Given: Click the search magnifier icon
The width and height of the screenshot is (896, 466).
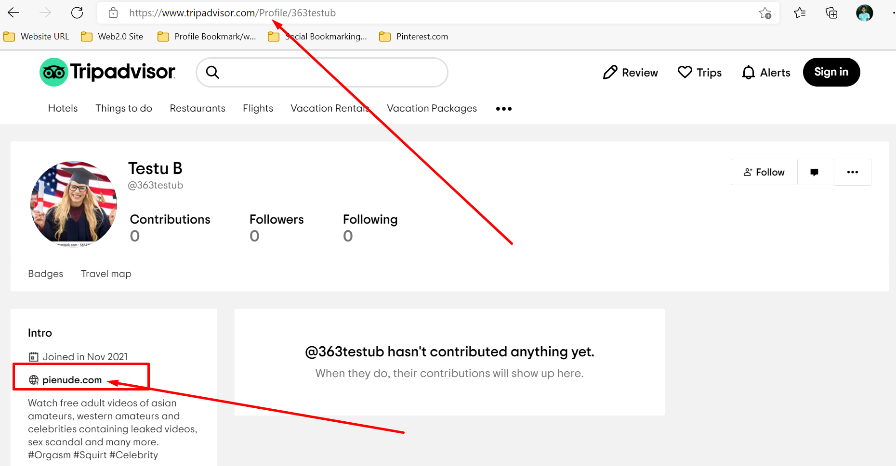Looking at the screenshot, I should click(212, 72).
